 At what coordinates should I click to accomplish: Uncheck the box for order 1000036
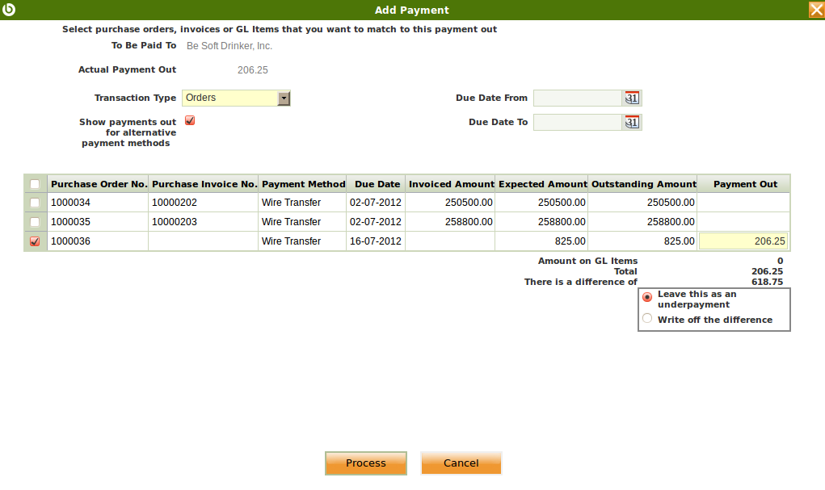pyautogui.click(x=35, y=241)
